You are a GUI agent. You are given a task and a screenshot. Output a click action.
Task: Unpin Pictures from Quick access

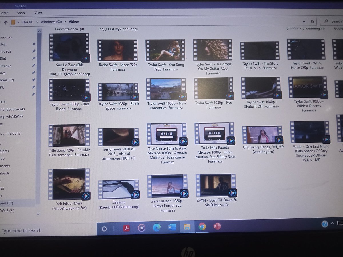click(x=34, y=73)
